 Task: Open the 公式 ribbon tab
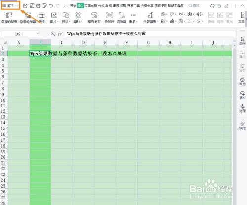tap(101, 6)
